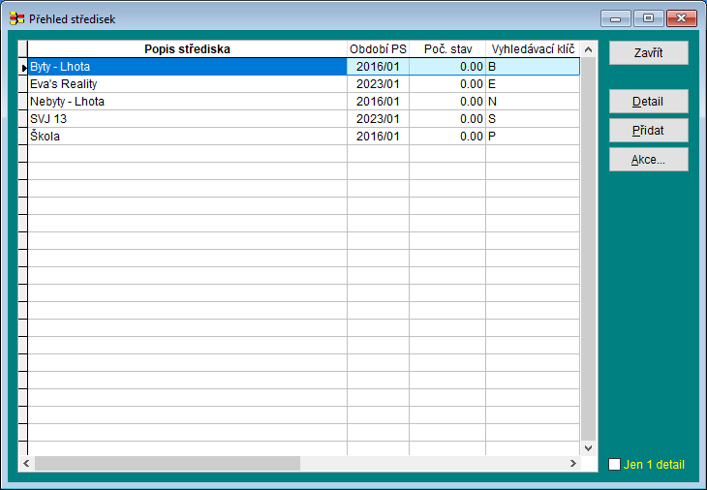Open Detail of selected středisko
Viewport: 707px width, 490px height.
pos(648,102)
